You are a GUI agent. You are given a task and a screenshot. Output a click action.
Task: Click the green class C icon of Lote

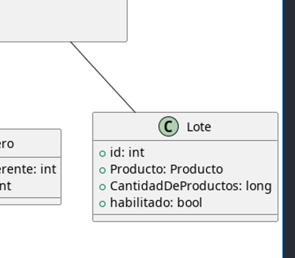[168, 126]
